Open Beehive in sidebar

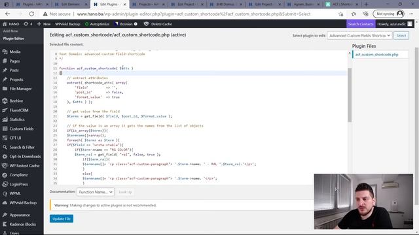coord(16,101)
